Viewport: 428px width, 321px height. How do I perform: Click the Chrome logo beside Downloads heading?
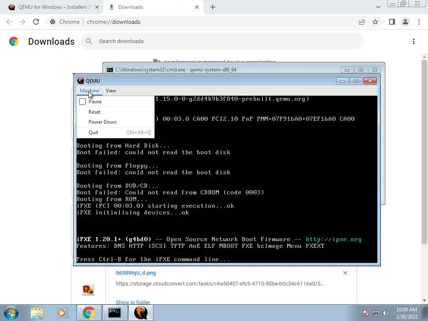point(14,41)
